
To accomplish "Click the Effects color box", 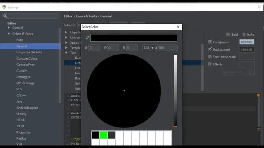I will tap(247, 64).
